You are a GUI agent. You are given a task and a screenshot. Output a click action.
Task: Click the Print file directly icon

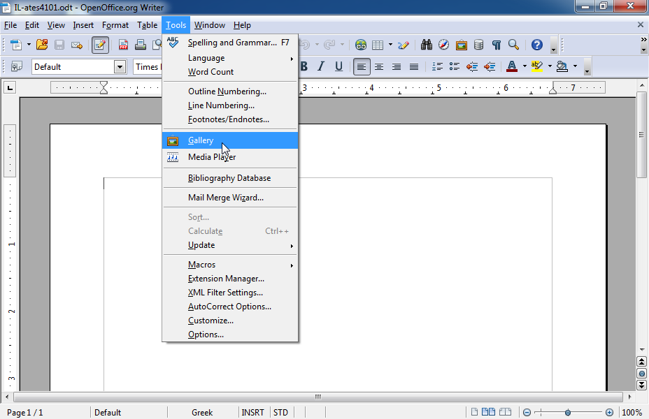coord(141,45)
